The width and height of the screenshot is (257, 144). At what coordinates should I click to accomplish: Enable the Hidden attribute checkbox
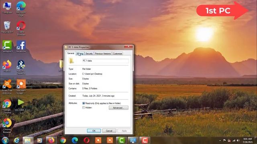84,108
